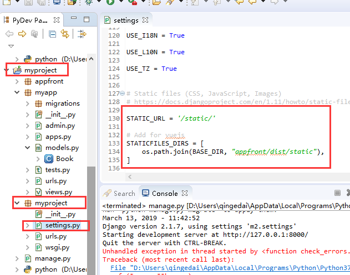Select wsgi.py in the package explorer
350x275 pixels.
[57, 247]
